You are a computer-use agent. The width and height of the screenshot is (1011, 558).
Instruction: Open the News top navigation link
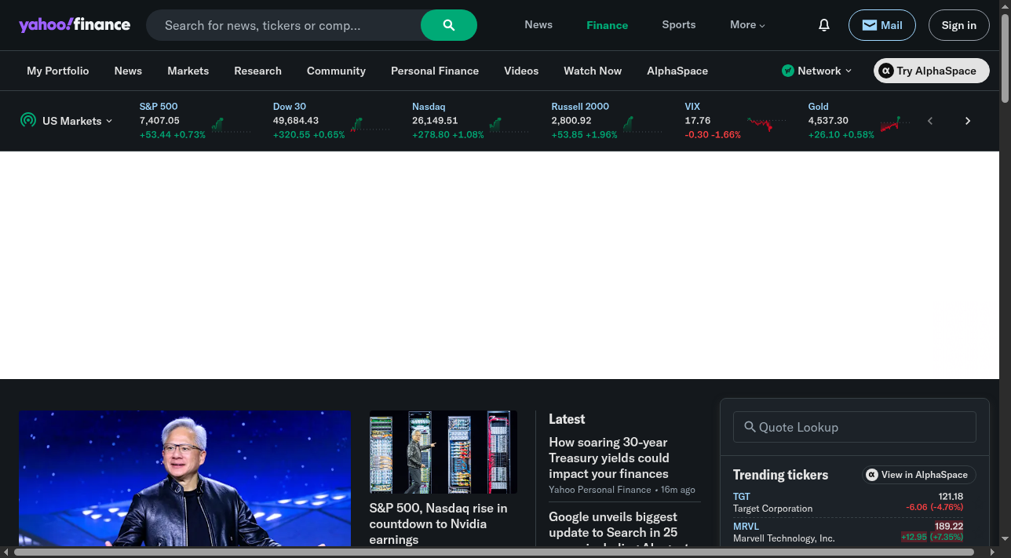pos(538,25)
